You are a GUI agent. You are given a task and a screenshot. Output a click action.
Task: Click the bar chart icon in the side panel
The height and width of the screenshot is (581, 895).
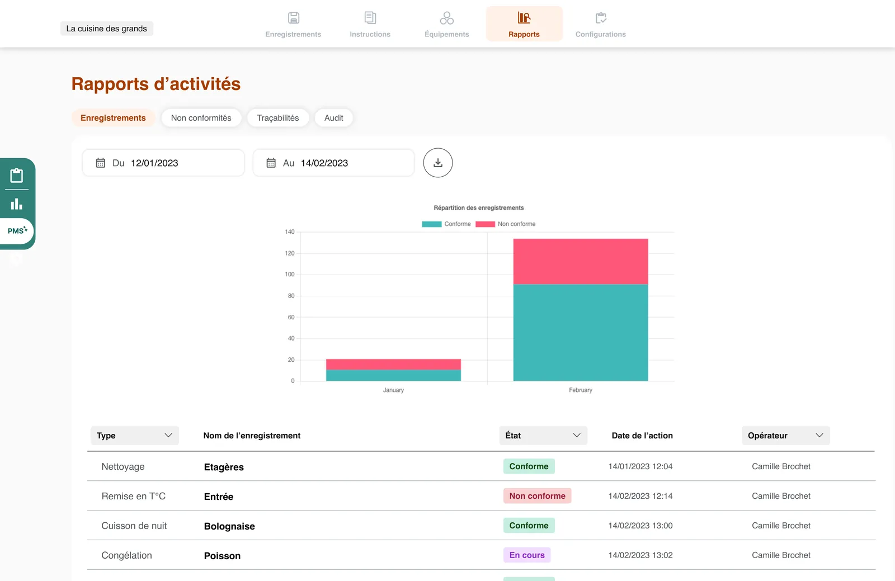point(17,204)
